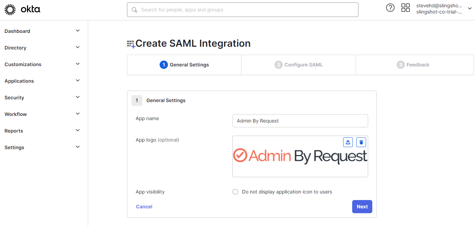Select the Configure SAML step tab

point(298,65)
